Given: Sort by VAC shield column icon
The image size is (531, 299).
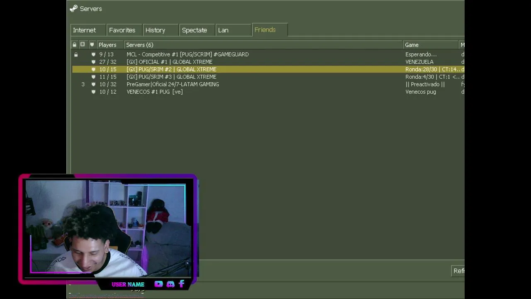Looking at the screenshot, I should pos(92,44).
